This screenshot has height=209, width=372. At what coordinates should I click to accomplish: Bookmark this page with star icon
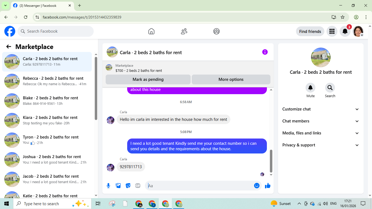(x=343, y=17)
